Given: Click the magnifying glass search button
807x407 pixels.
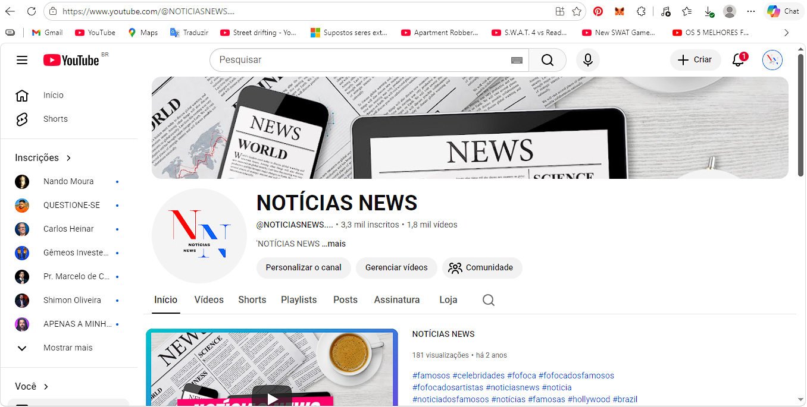Looking at the screenshot, I should point(548,60).
